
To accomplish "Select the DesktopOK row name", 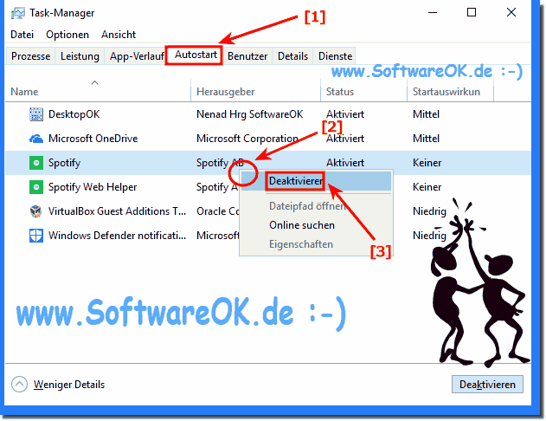I will pos(74,114).
